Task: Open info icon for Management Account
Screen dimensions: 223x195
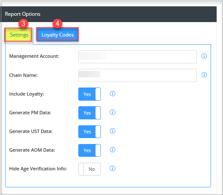Action: pyautogui.click(x=204, y=56)
